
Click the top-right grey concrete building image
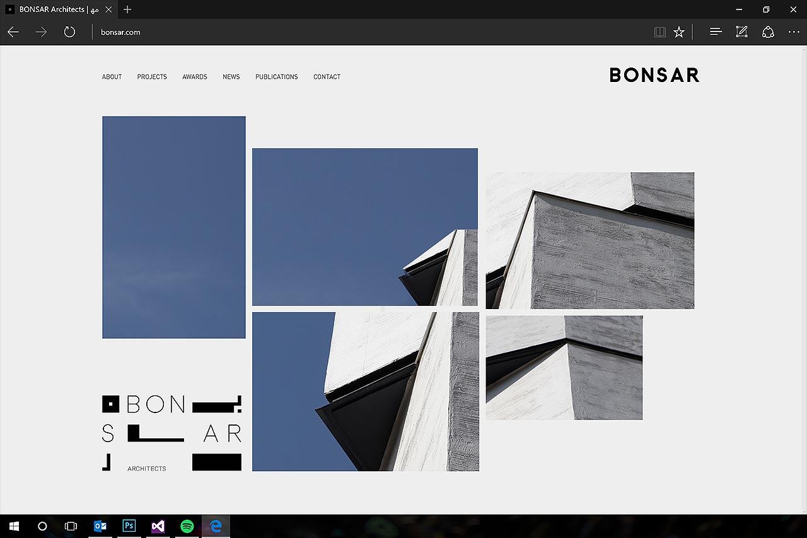(x=590, y=240)
